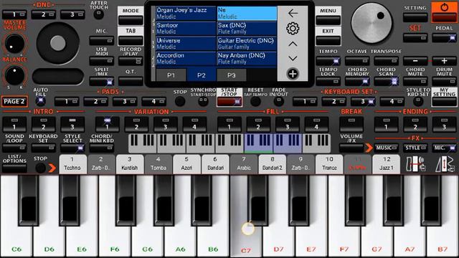
Task: Open PAGE 2
Action: point(14,102)
